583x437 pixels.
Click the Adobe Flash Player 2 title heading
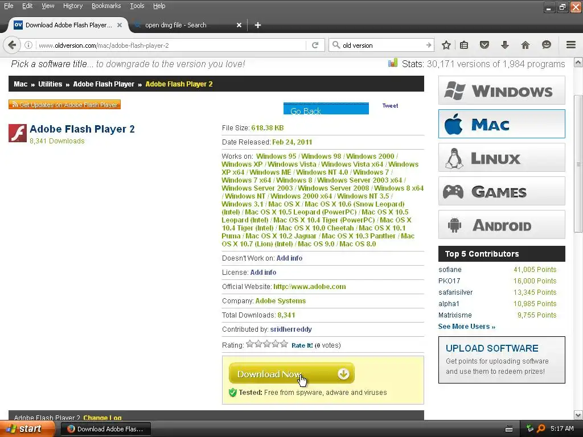click(82, 129)
